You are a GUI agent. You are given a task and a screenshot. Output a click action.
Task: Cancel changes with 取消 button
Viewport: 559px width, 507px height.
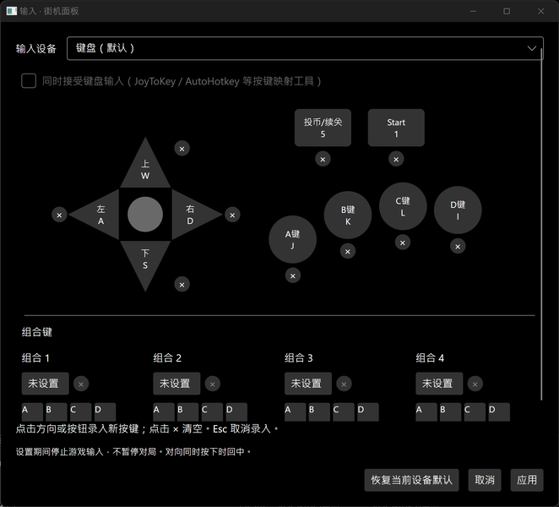485,480
